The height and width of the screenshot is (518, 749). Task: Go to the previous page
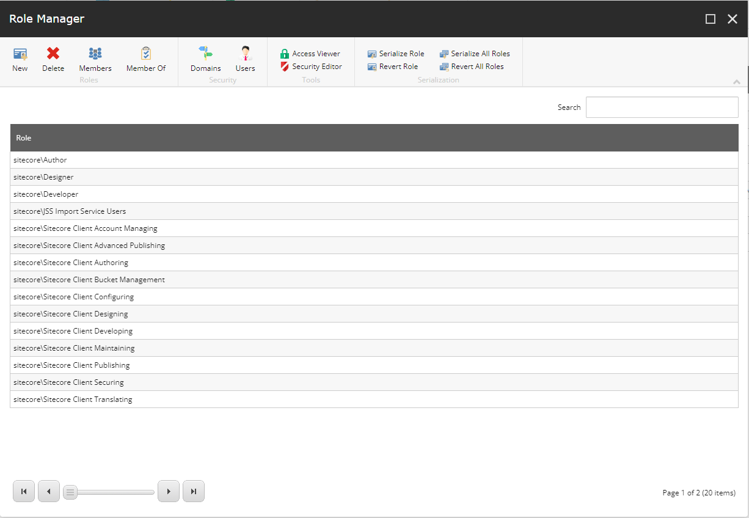[x=49, y=491]
